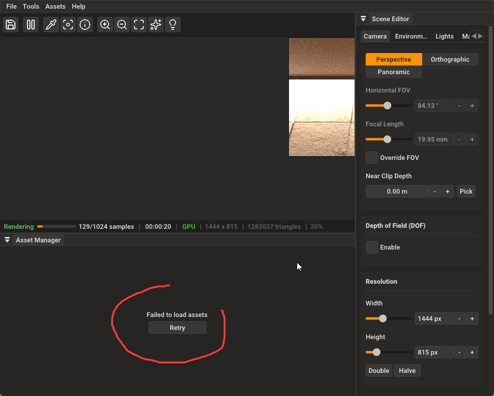The image size is (494, 396).
Task: Zoom in with the magnifier plus icon
Action: coord(105,25)
